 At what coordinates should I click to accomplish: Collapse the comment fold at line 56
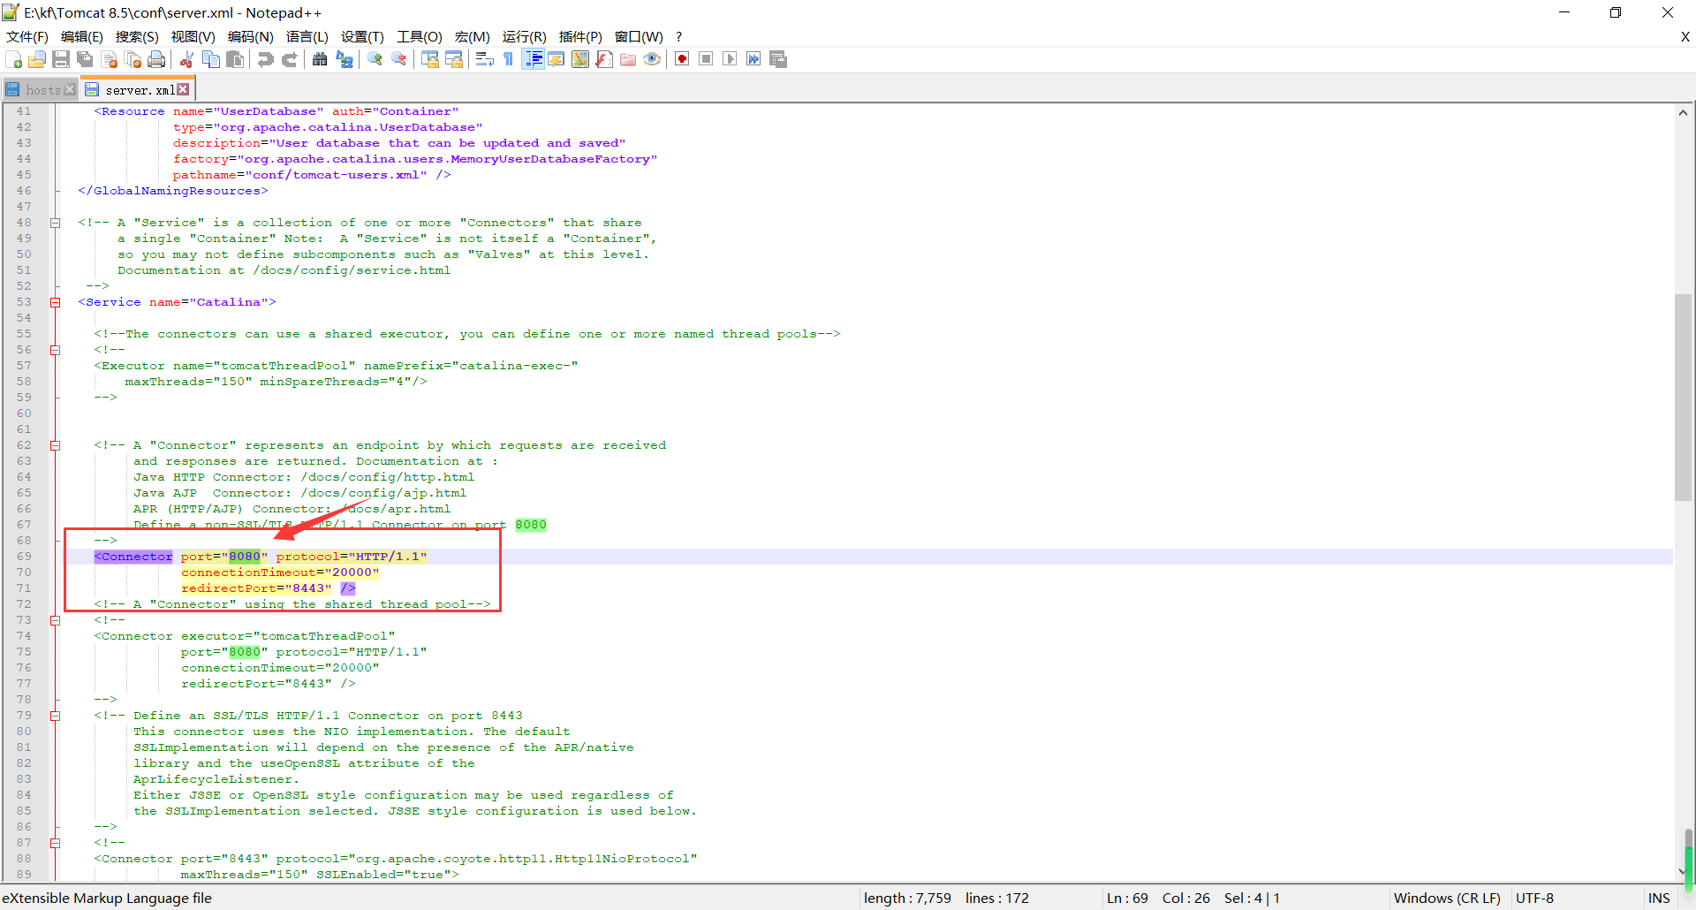tap(55, 350)
